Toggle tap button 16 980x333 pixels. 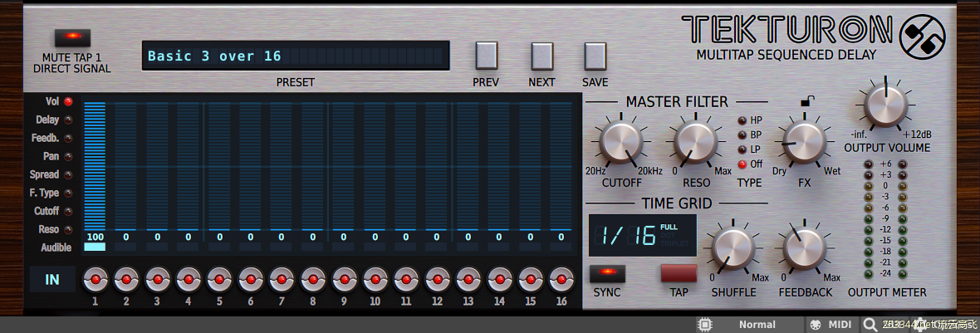pos(561,280)
